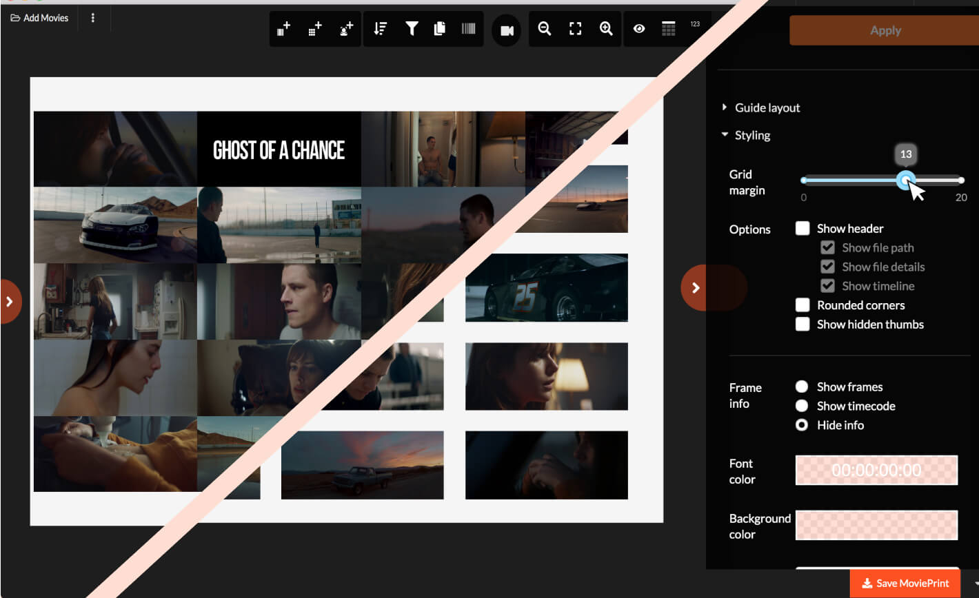Click the Background color label
This screenshot has height=598, width=979.
(x=760, y=526)
